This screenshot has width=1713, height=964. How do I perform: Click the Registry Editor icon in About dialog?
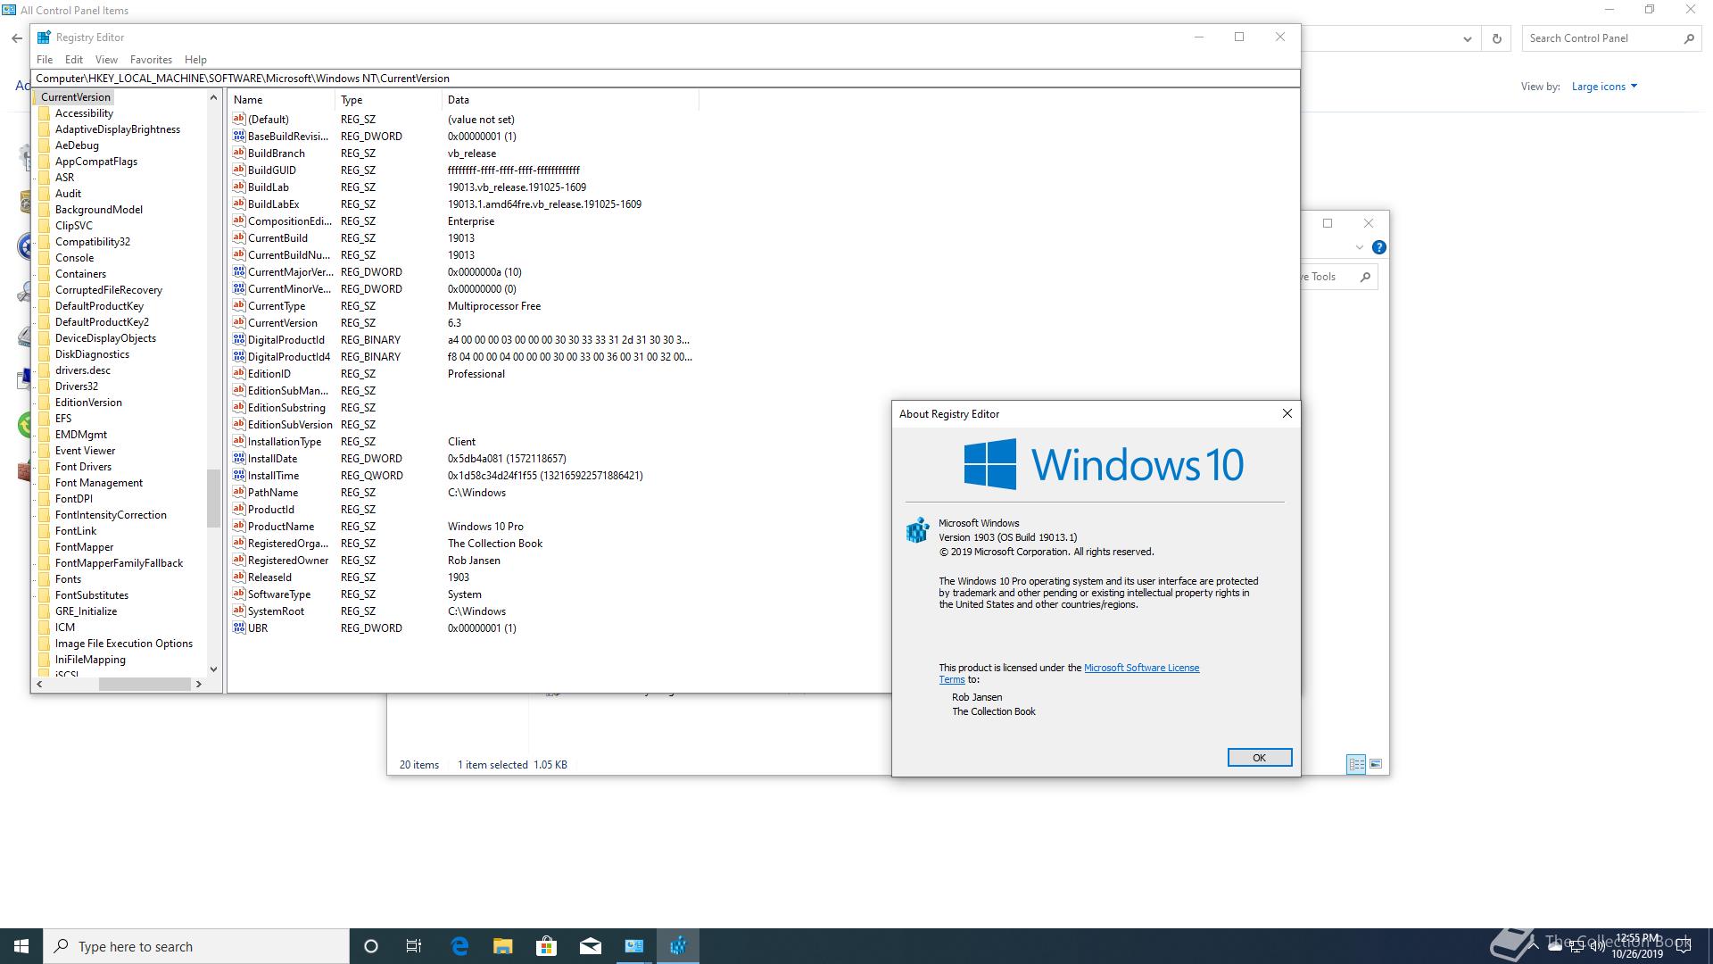coord(917,530)
